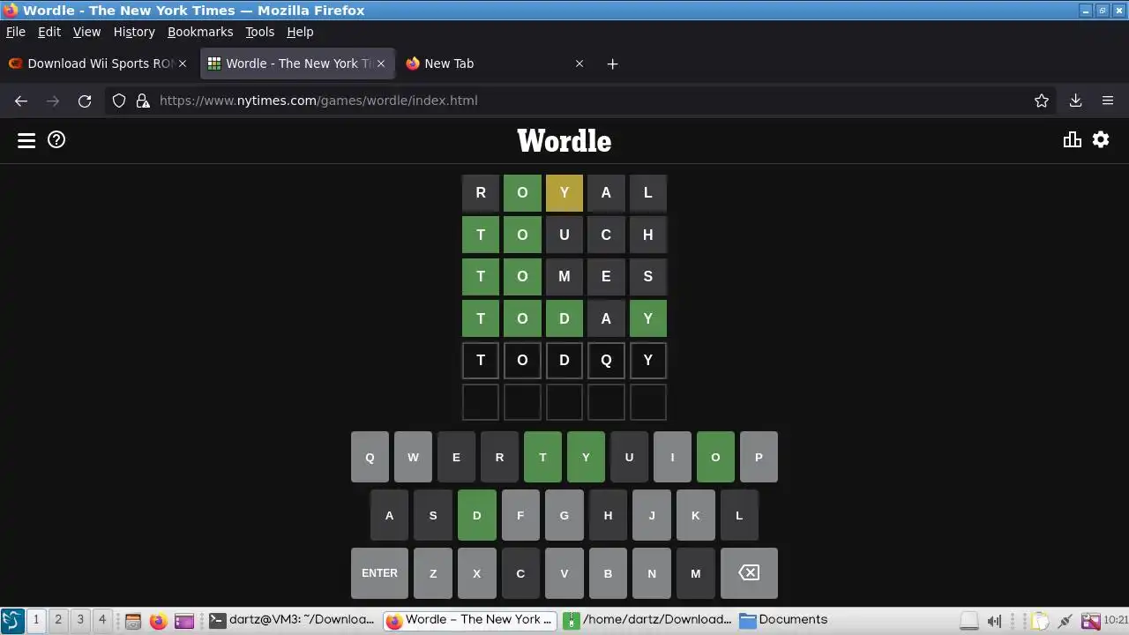1129x635 pixels.
Task: Close the Download Wii Sports tab
Action: click(x=183, y=63)
